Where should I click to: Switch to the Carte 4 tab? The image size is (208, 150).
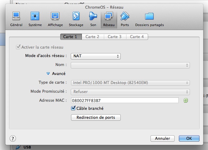(137, 37)
